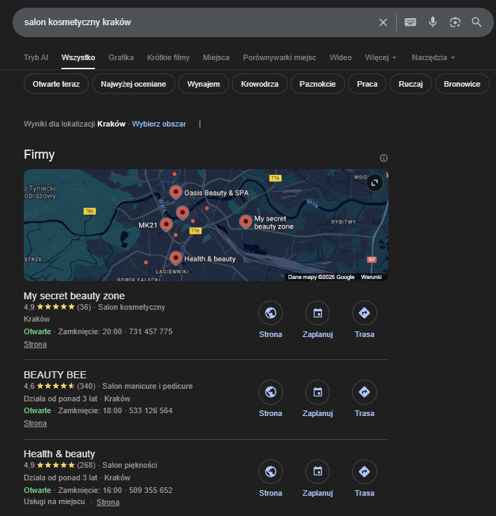Toggle the 'Najwyżej oceniane' filter chip
496x516 pixels.
(x=133, y=84)
